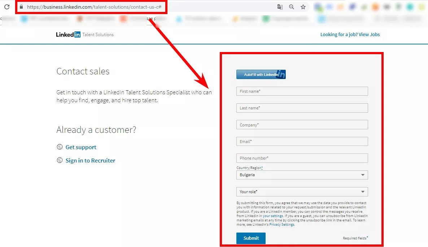Reload the page with the refresh icon
This screenshot has height=247, width=428.
point(7,7)
